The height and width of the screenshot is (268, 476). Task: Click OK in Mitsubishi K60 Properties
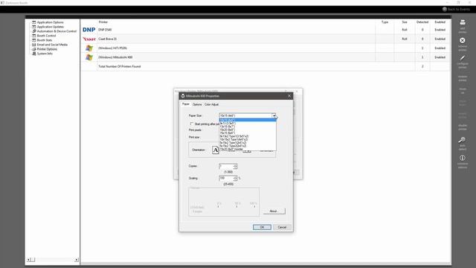pos(262,227)
